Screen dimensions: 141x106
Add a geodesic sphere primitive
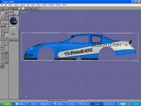(x=6, y=57)
